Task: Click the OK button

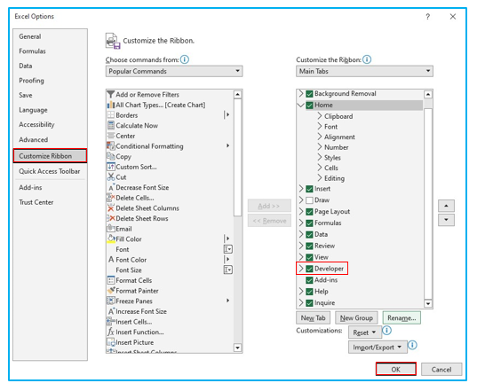Action: point(396,369)
